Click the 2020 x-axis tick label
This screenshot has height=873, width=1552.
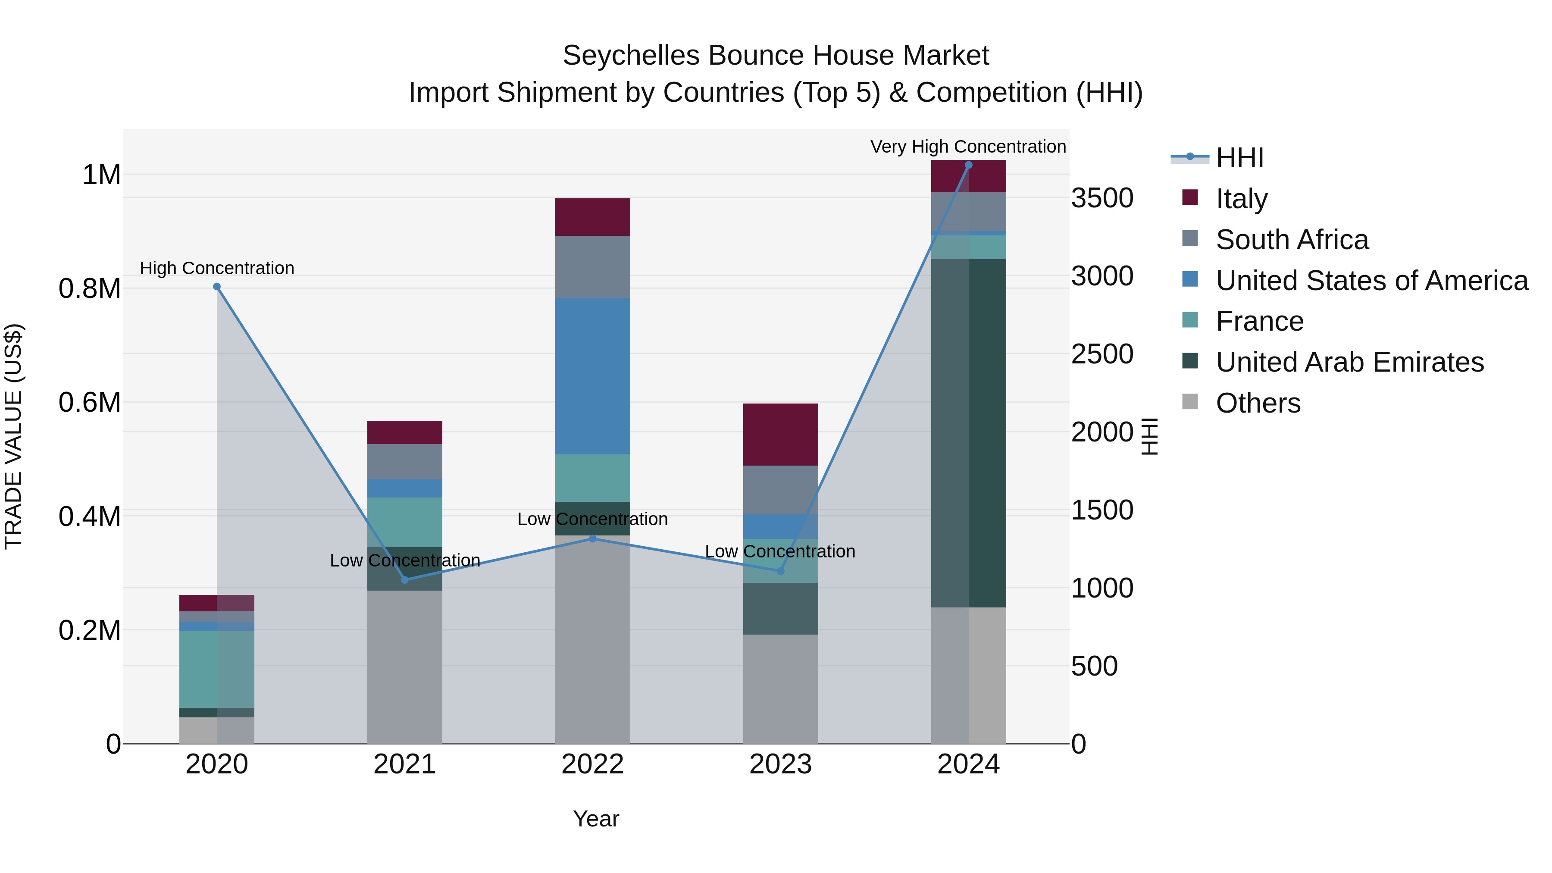[x=217, y=764]
